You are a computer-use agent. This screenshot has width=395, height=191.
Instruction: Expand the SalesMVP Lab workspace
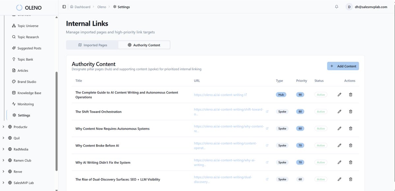click(3, 183)
